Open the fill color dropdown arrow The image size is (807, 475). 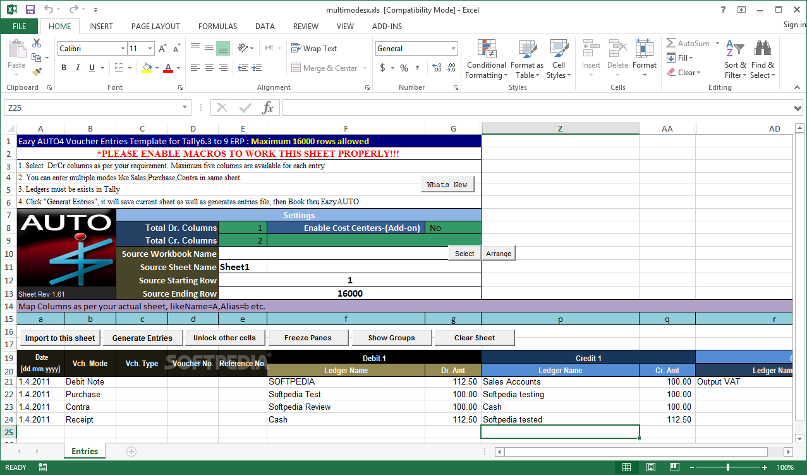pos(156,68)
